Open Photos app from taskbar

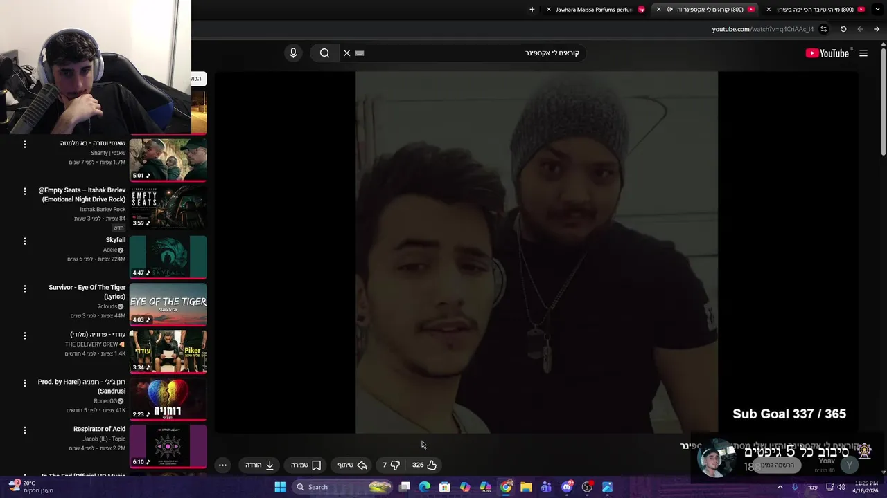607,487
